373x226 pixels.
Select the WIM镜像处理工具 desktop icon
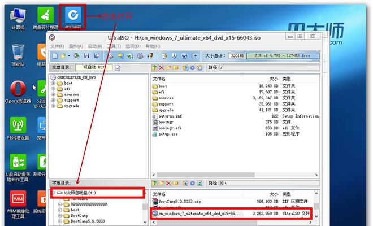click(18, 205)
